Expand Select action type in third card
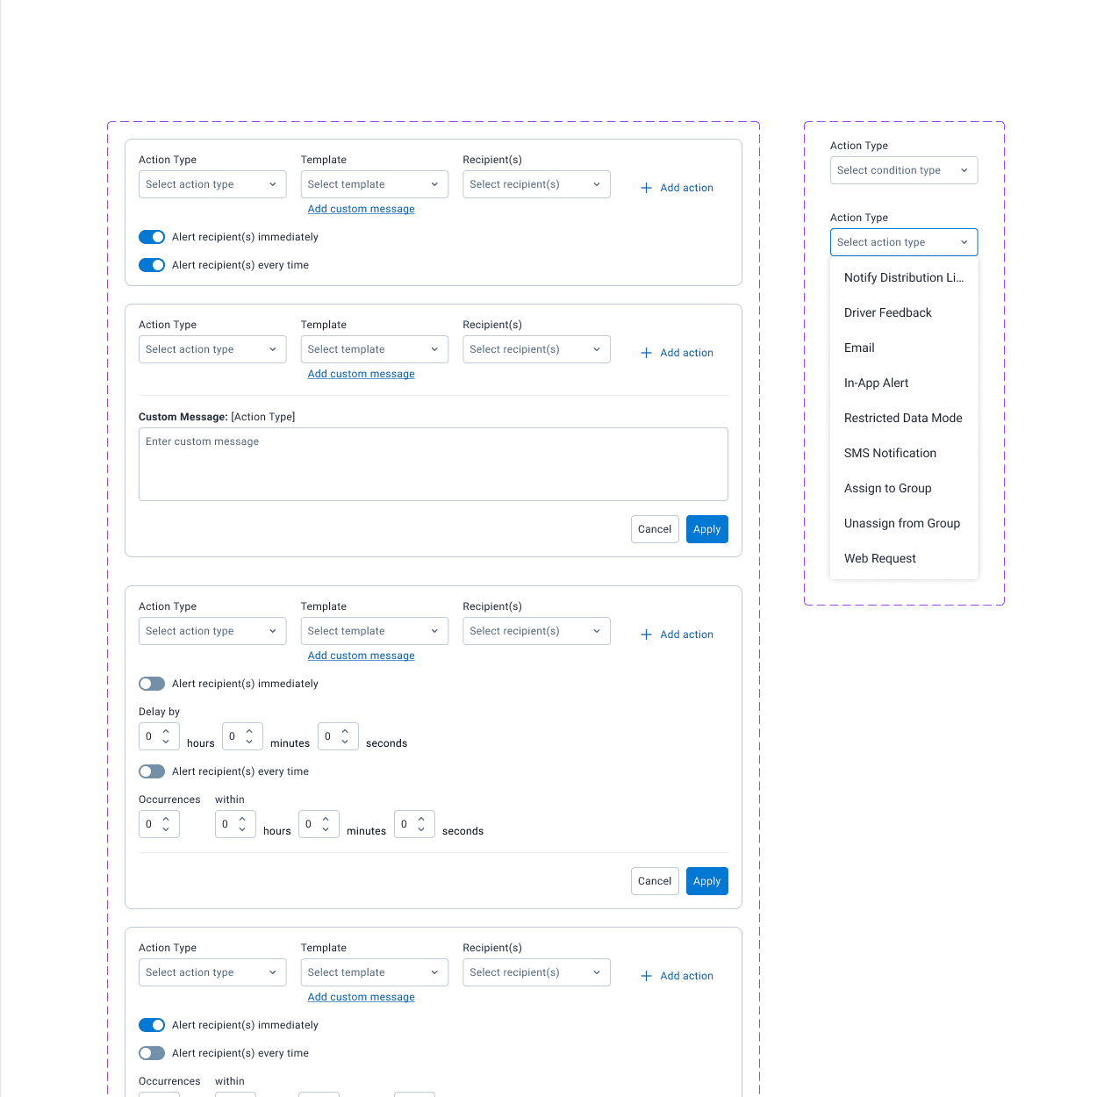The width and height of the screenshot is (1097, 1097). [212, 631]
